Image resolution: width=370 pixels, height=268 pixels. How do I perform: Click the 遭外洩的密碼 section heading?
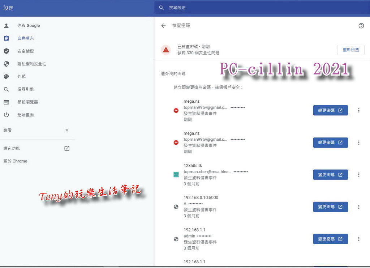(x=173, y=74)
